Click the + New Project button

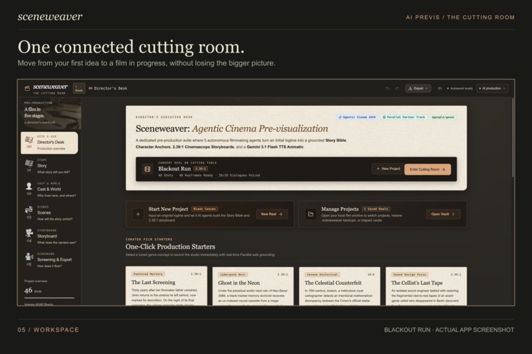tap(388, 169)
